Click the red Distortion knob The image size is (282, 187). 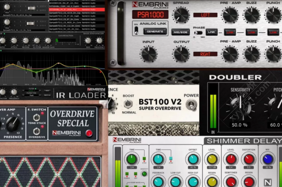pyautogui.click(x=249, y=159)
